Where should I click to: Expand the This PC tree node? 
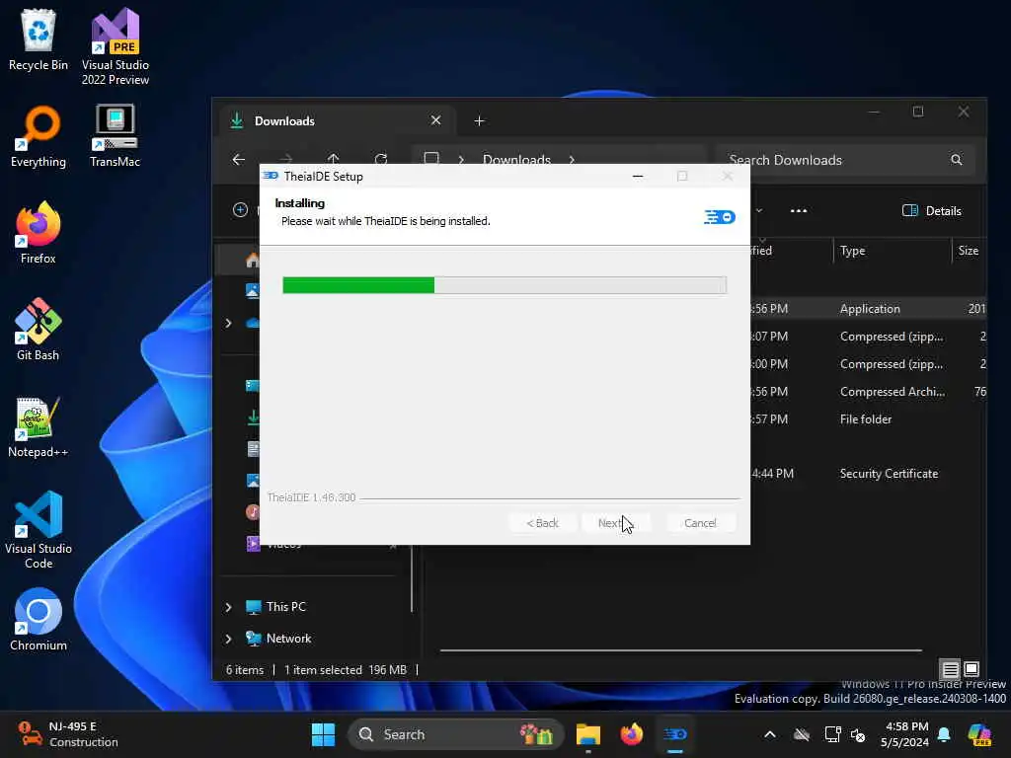pos(228,607)
